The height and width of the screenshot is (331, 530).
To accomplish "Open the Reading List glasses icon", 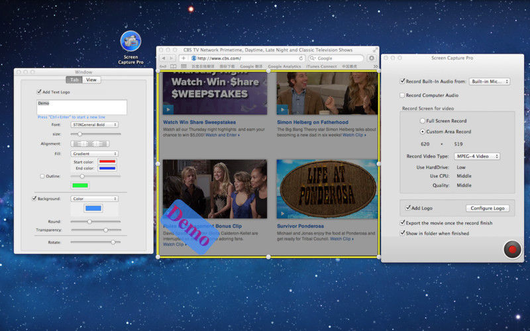I will (163, 67).
